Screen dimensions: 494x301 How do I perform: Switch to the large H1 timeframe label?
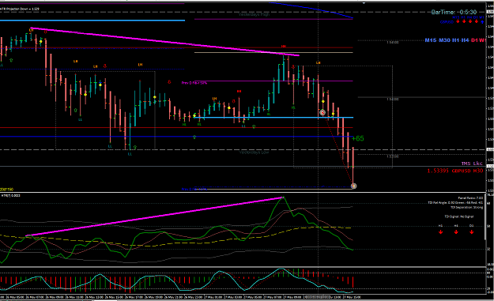click(456, 40)
